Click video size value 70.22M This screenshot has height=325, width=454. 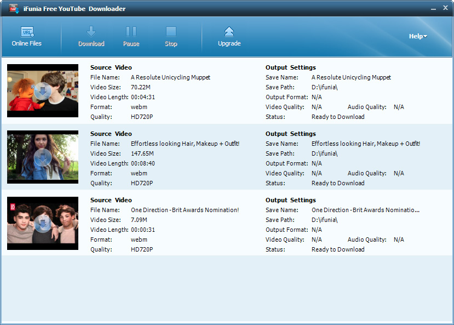point(141,87)
